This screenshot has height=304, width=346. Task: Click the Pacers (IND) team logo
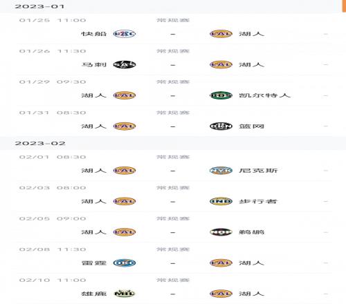click(221, 201)
